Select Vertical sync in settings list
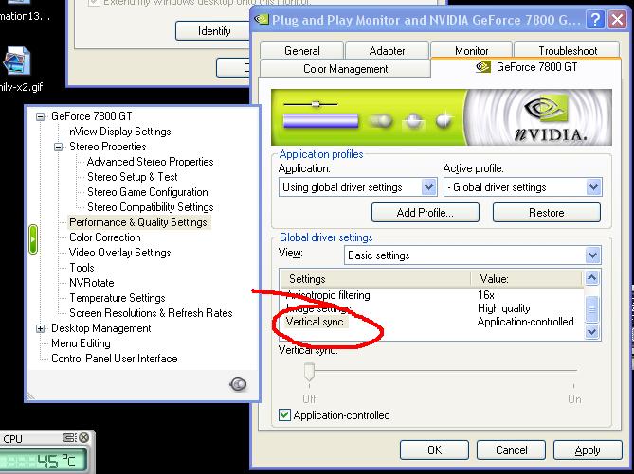Viewport: 634px width, 474px height. click(317, 322)
